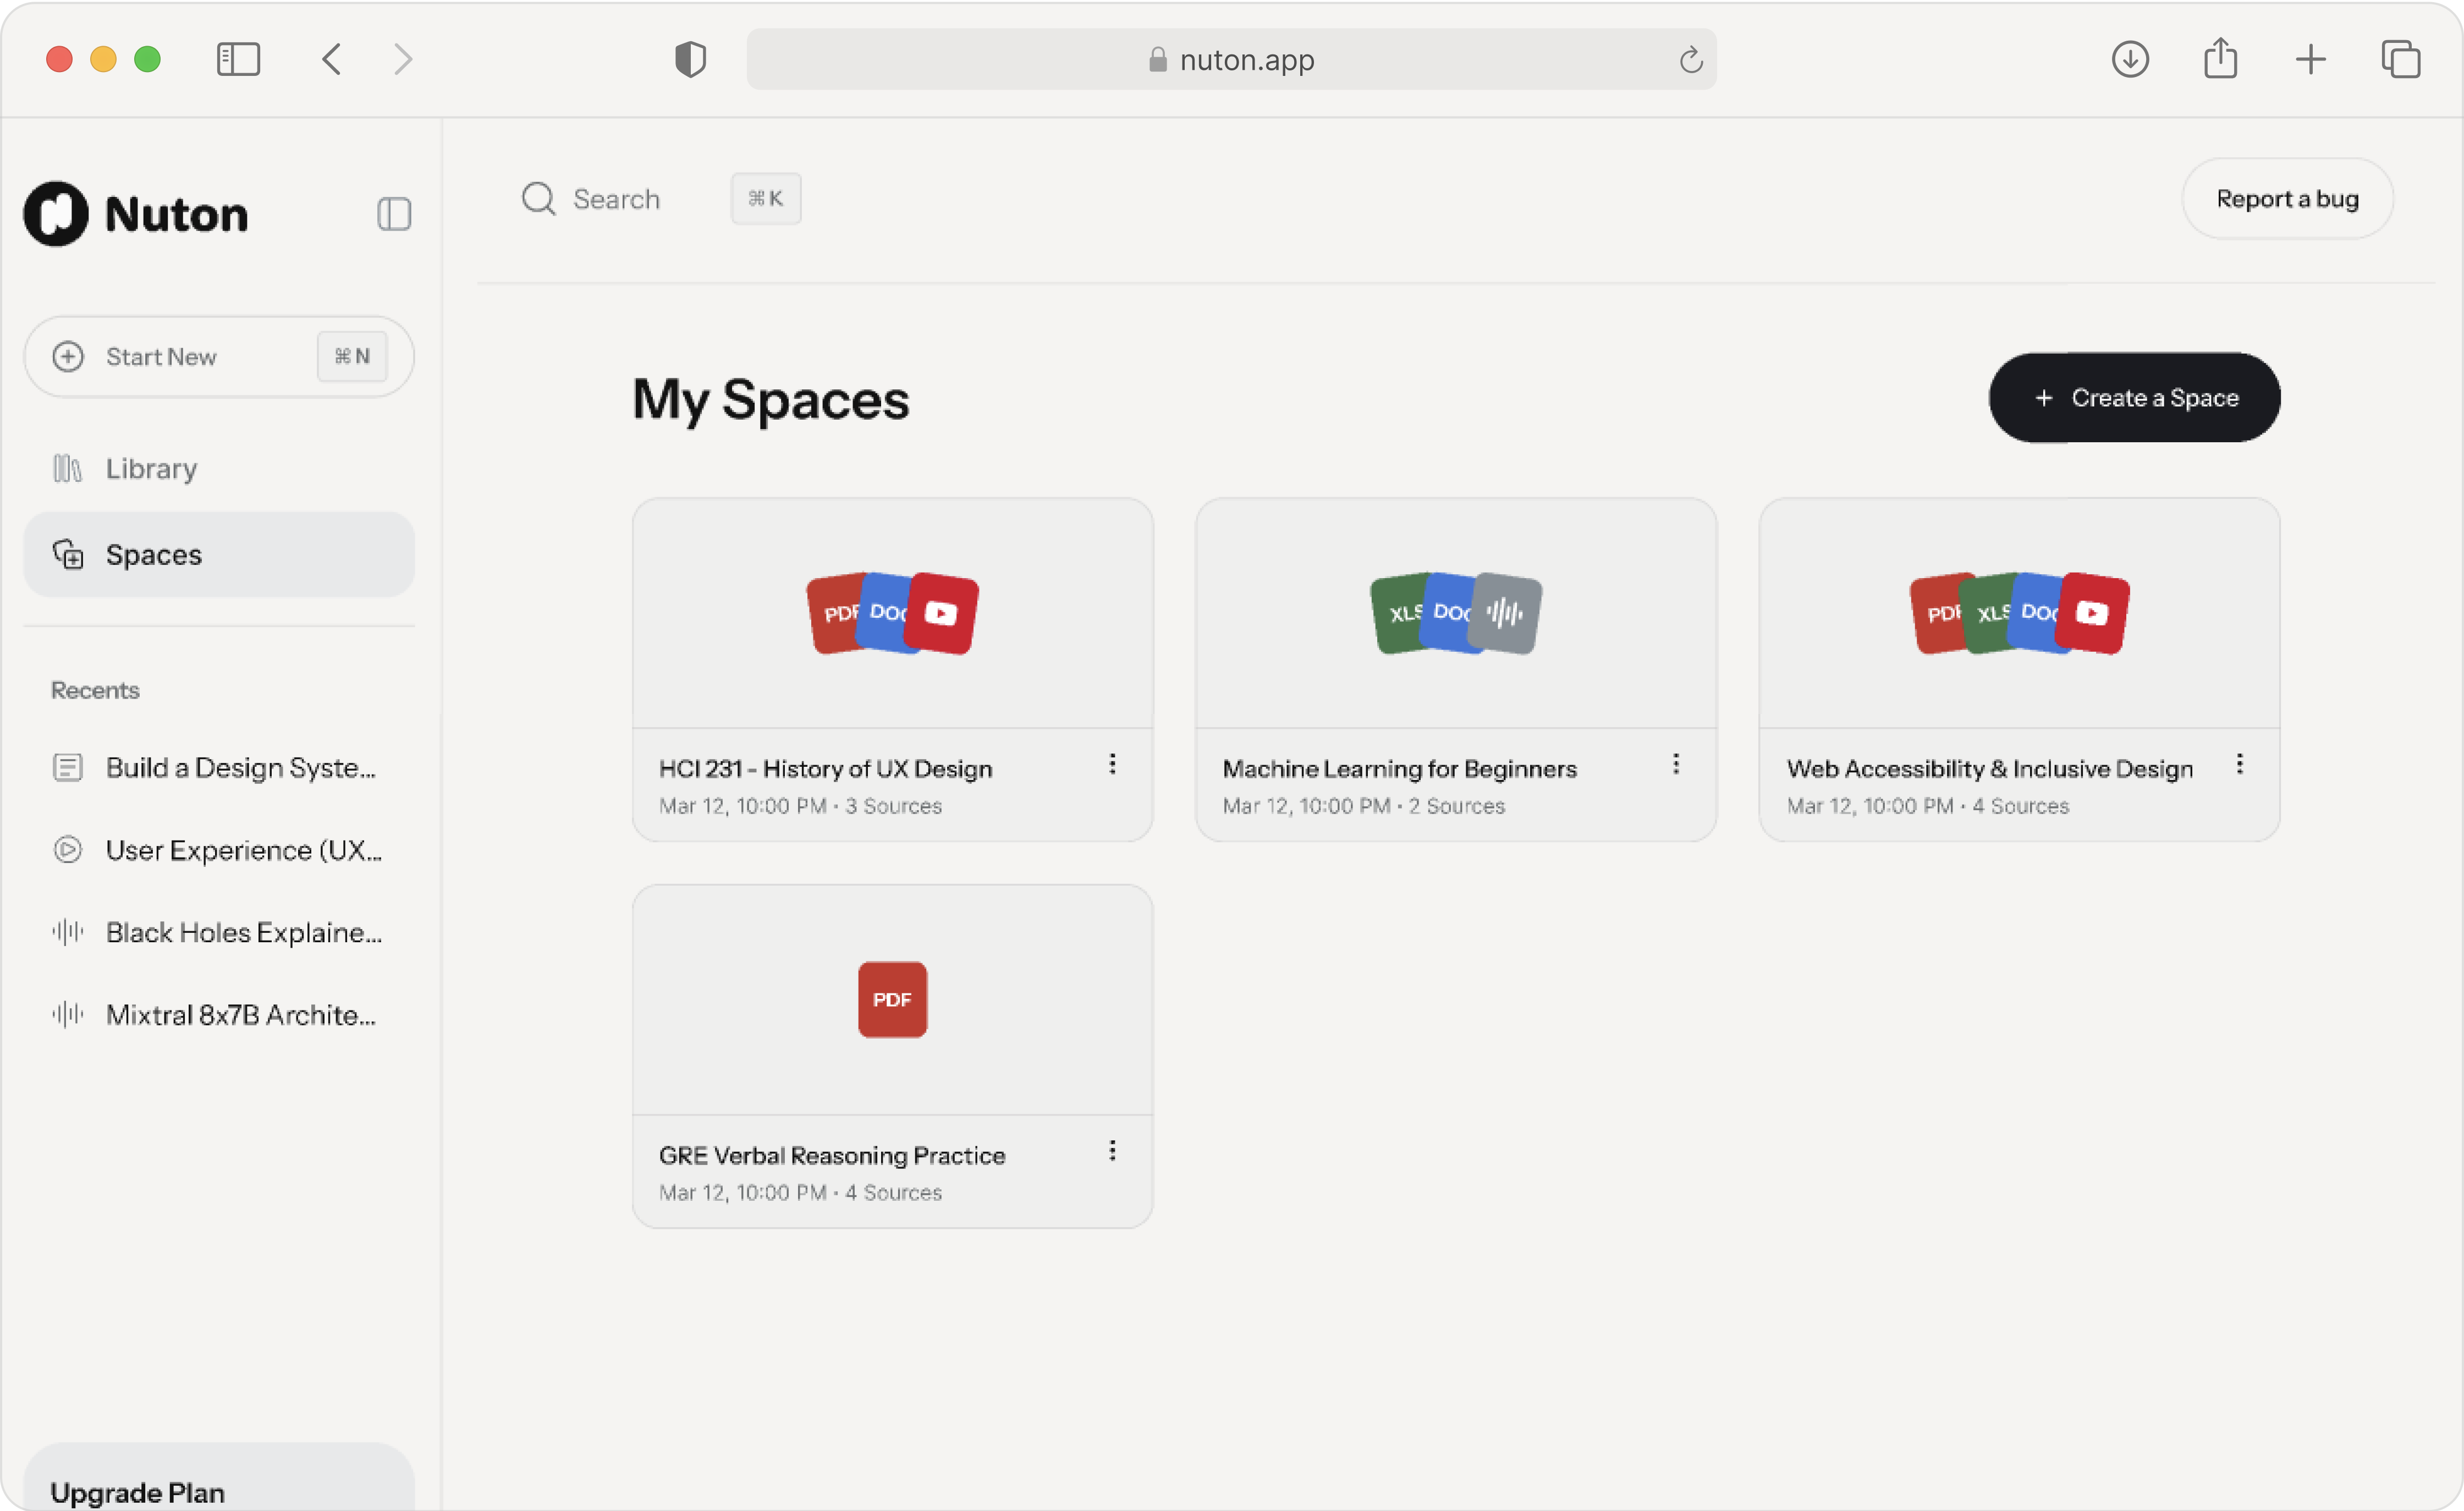Open Safari downloads via the arrow icon
This screenshot has width=2464, height=1511.
[x=2131, y=60]
